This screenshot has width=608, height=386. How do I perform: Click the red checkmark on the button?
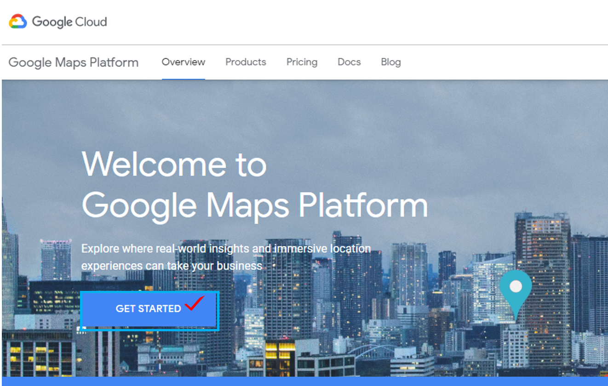tap(195, 304)
